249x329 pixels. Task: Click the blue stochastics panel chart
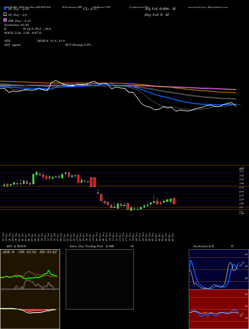[x=219, y=269]
